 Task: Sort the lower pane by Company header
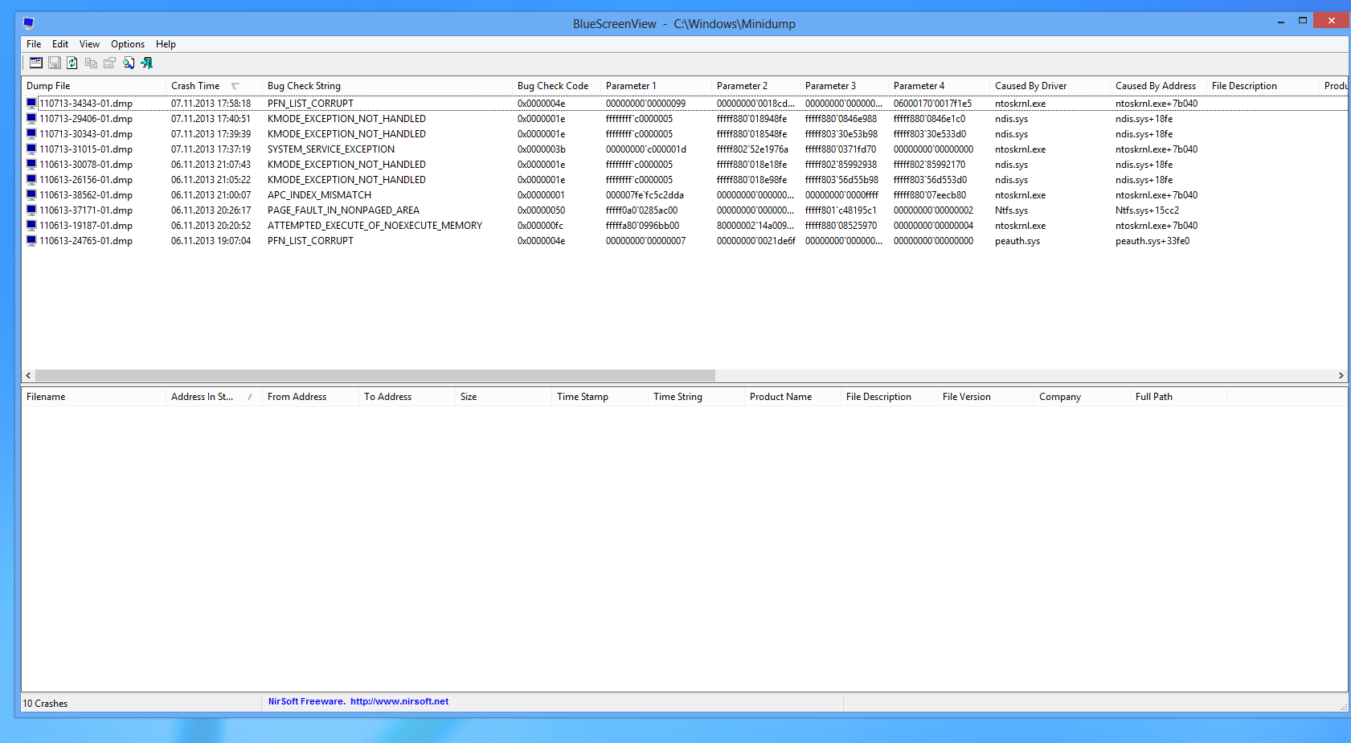point(1083,397)
